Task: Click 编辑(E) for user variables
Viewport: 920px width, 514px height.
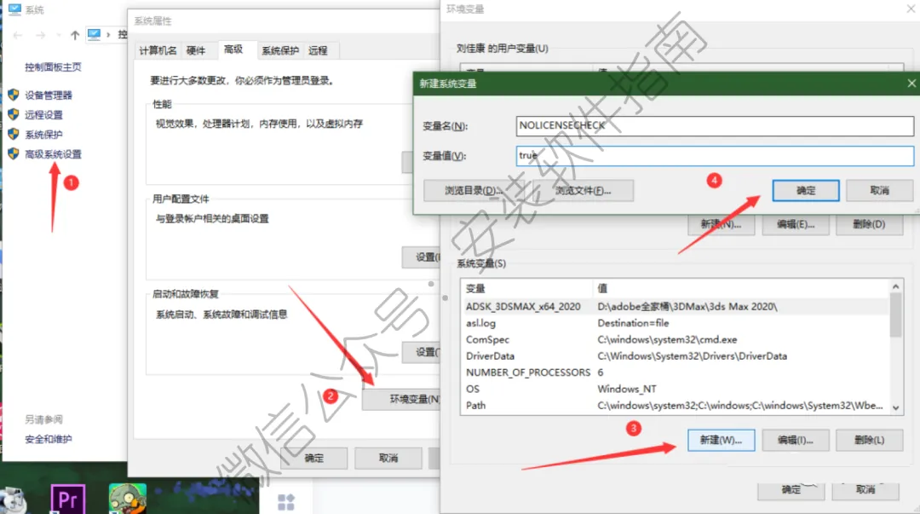Action: (x=795, y=224)
